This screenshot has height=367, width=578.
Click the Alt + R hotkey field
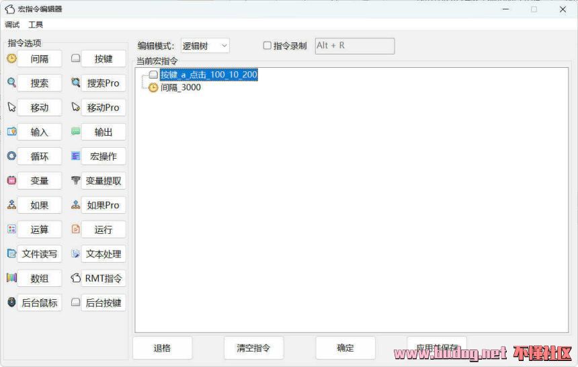click(355, 46)
